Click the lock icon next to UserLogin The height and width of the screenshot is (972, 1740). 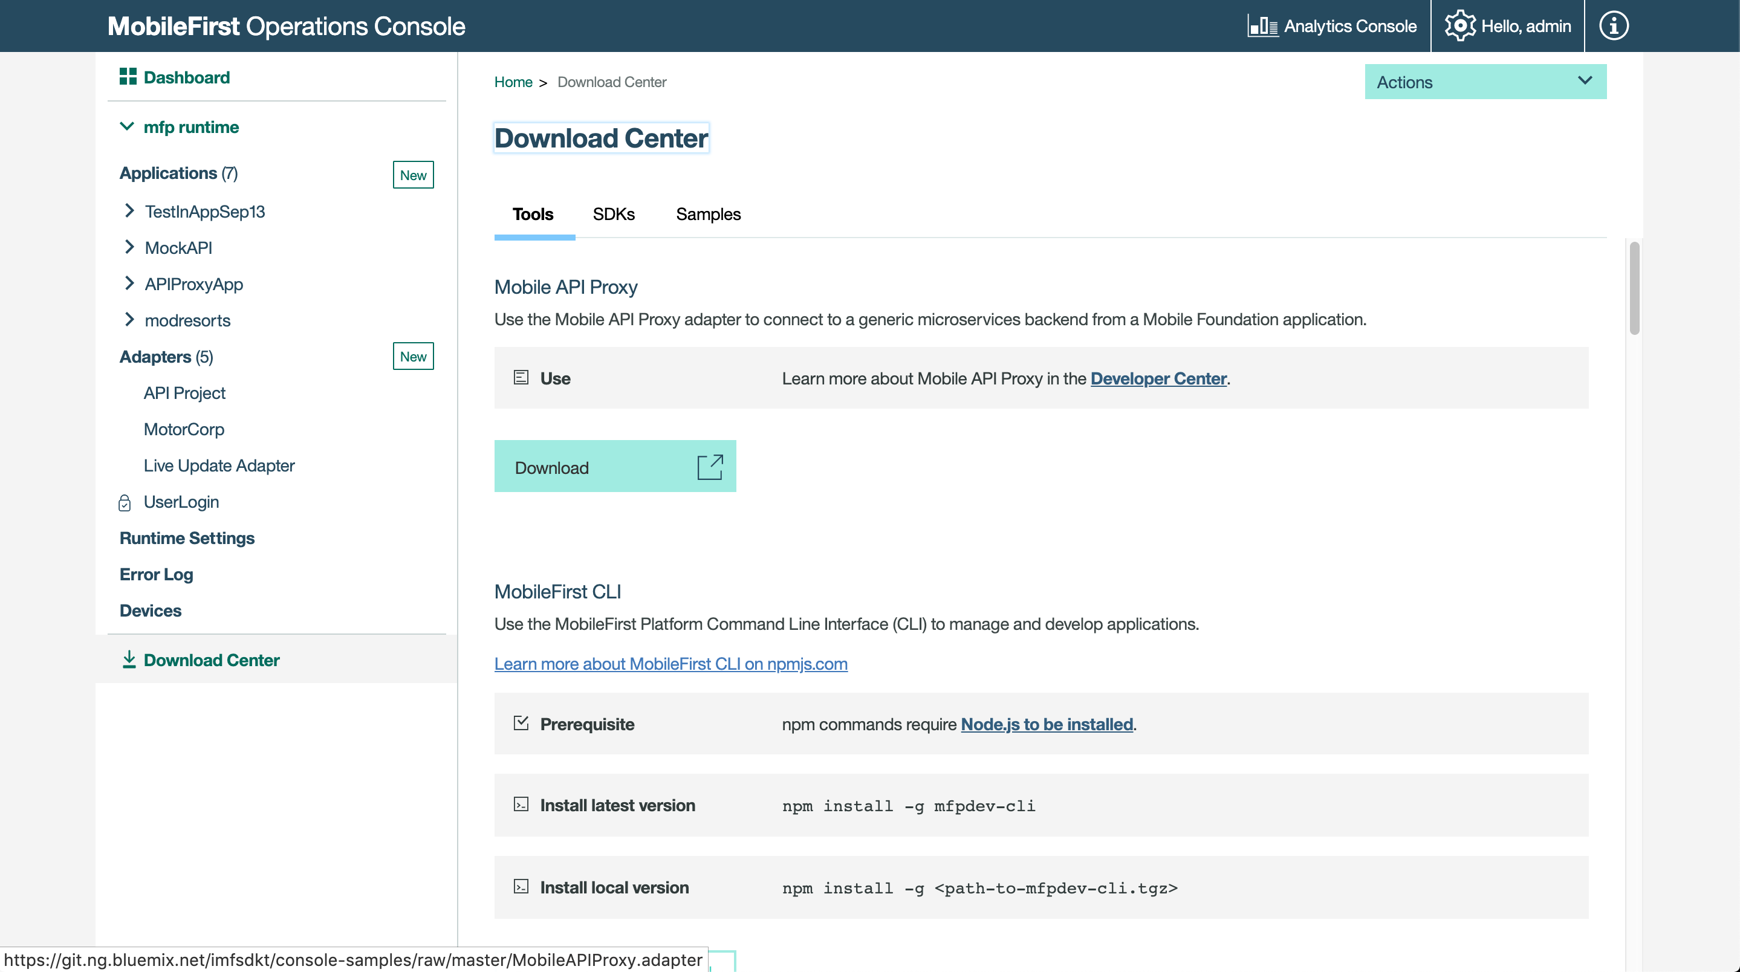pos(125,502)
